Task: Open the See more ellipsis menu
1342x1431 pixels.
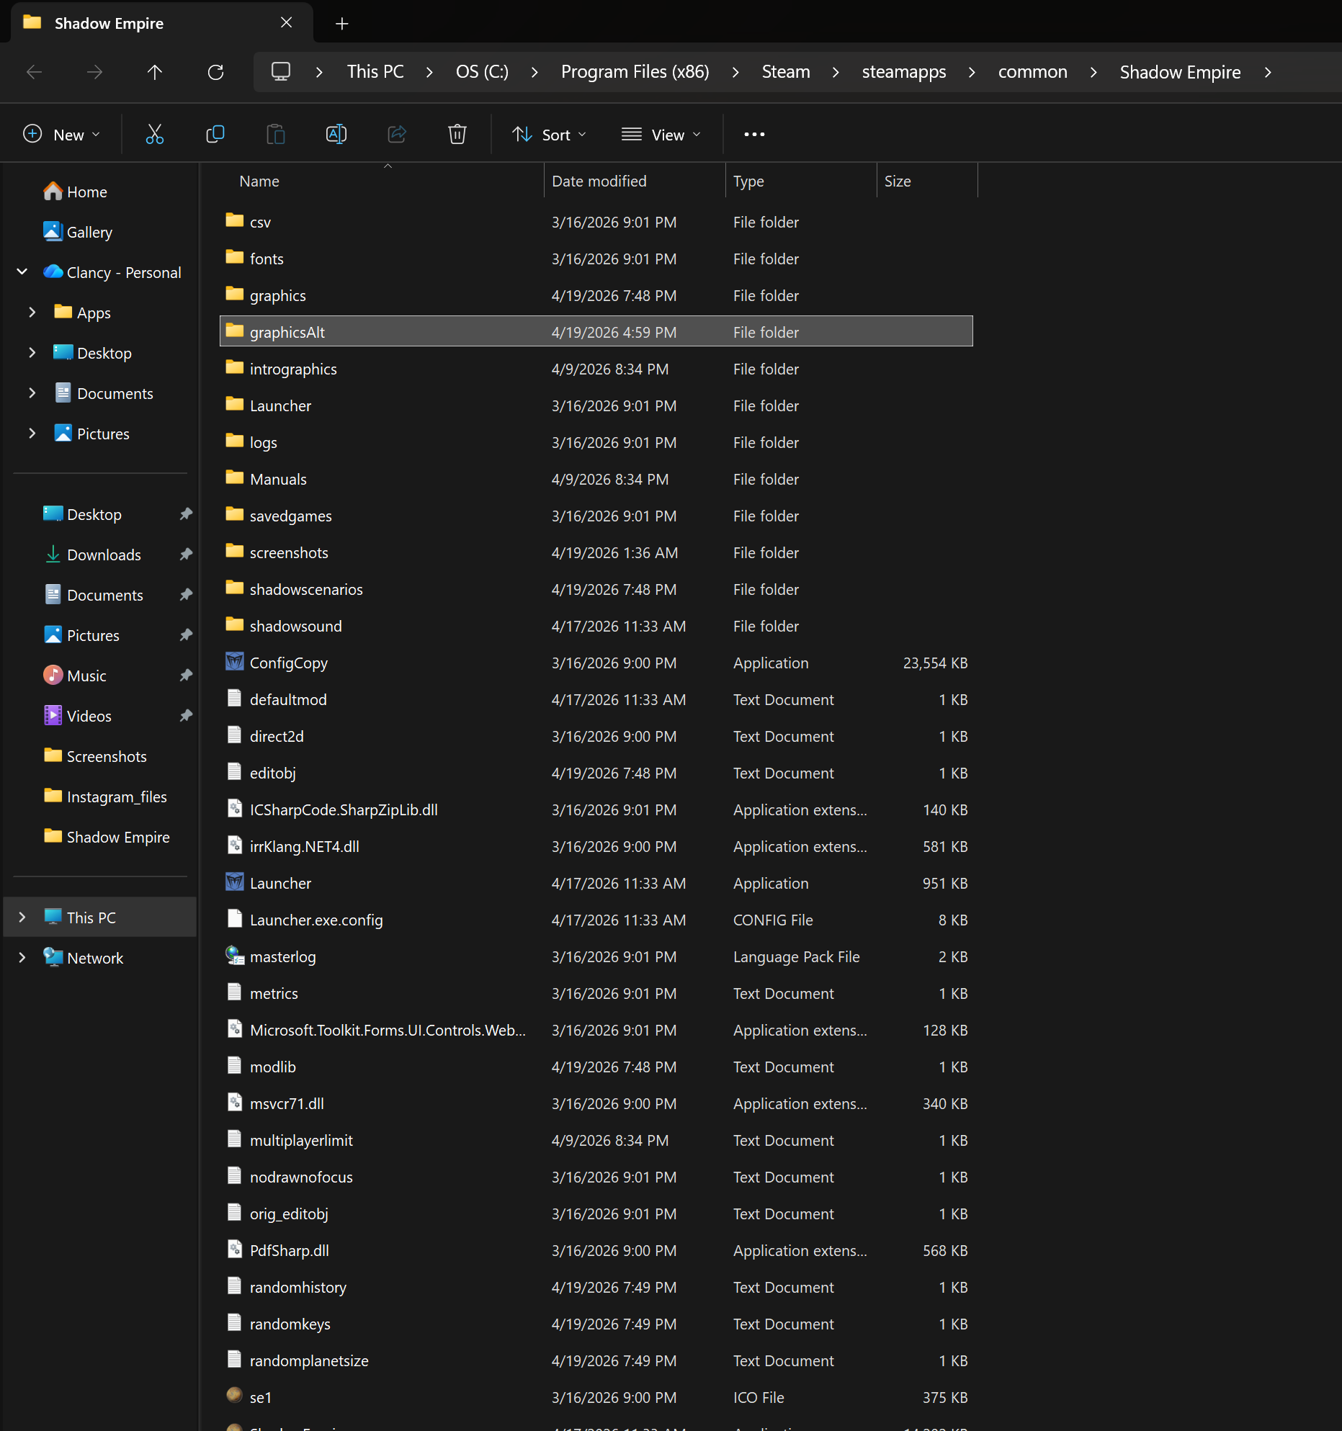Action: (x=754, y=135)
